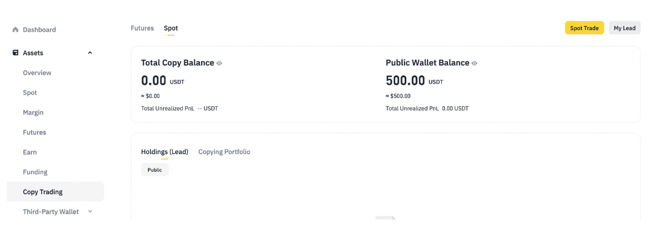Select the Spot tab at top

171,29
